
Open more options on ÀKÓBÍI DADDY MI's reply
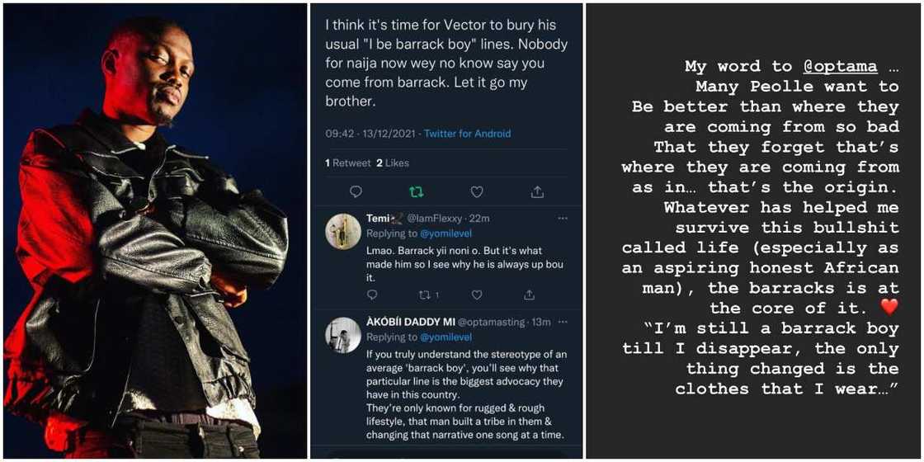(x=563, y=322)
